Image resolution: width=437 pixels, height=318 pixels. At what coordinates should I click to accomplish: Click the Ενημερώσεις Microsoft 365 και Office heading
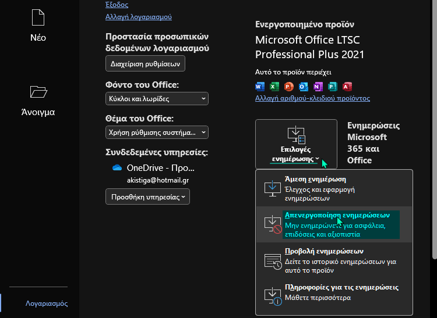373,143
